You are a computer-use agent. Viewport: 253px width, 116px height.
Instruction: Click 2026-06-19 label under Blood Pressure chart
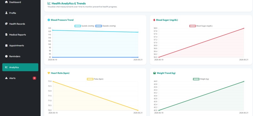point(53,60)
